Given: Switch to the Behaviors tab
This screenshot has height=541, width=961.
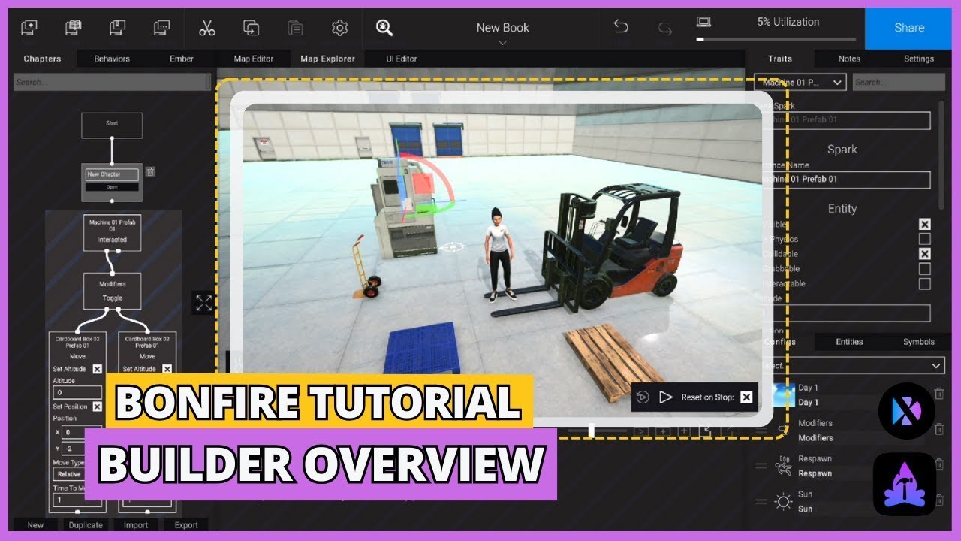Looking at the screenshot, I should click(x=112, y=59).
